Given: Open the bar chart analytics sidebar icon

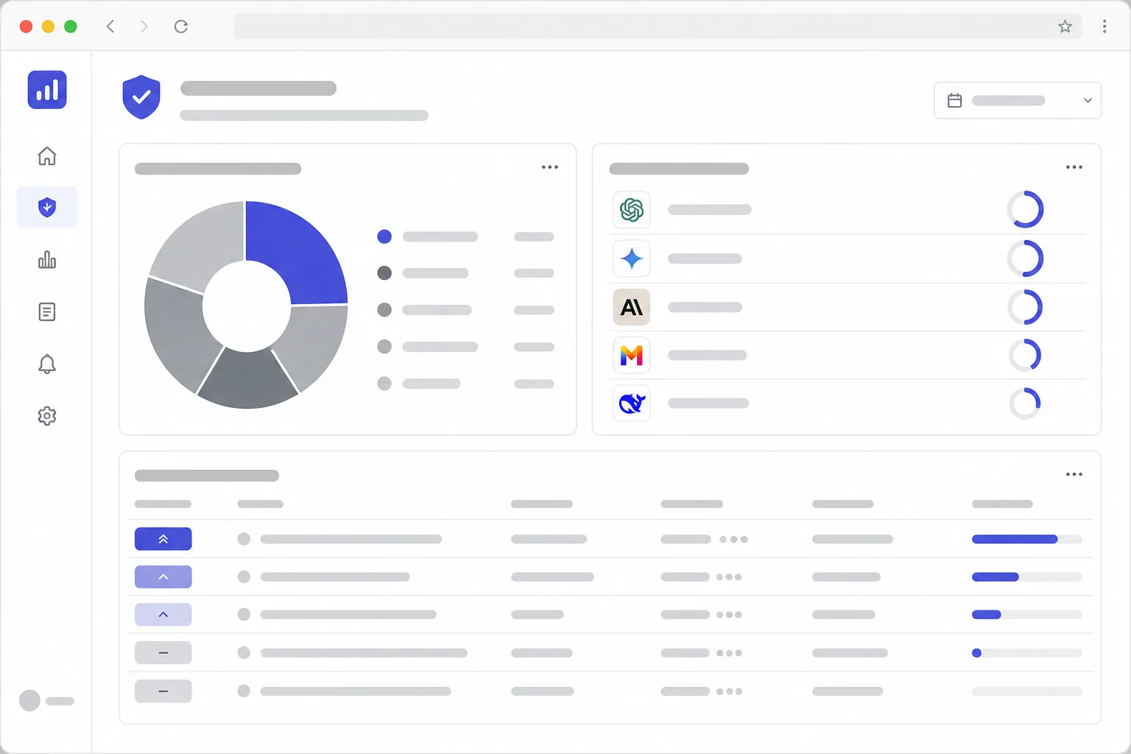Looking at the screenshot, I should point(47,260).
